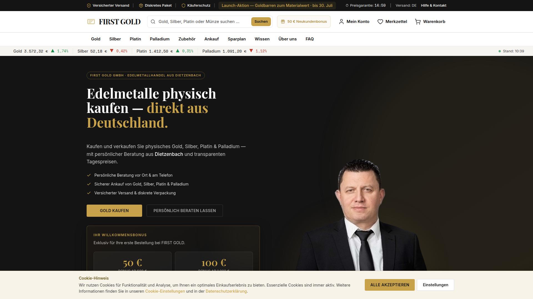Click the Versicherter Versand label in top bar
This screenshot has width=533, height=299.
click(x=111, y=6)
